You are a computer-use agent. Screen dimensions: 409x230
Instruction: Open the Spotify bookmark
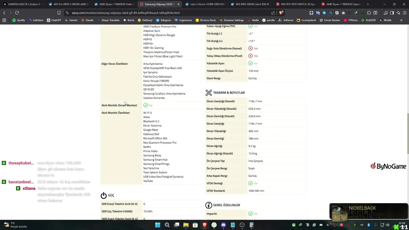pyautogui.click(x=19, y=20)
